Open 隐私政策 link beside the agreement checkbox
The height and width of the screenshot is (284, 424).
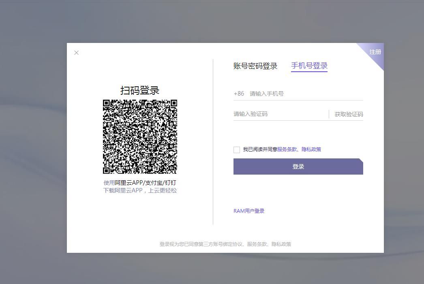pos(311,149)
